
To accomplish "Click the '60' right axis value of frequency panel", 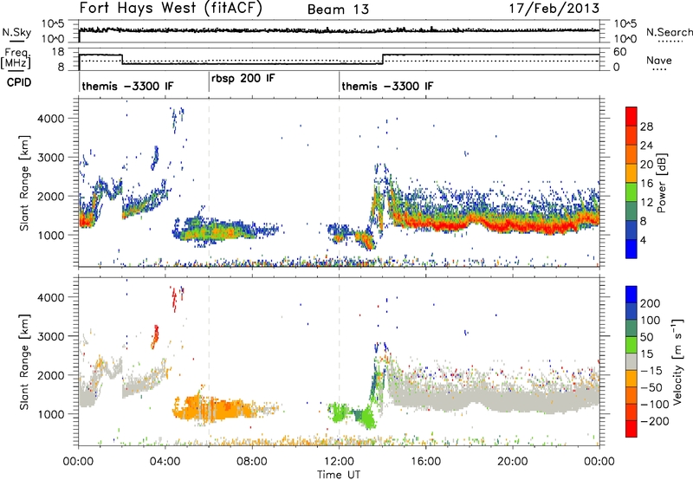I will coord(620,52).
